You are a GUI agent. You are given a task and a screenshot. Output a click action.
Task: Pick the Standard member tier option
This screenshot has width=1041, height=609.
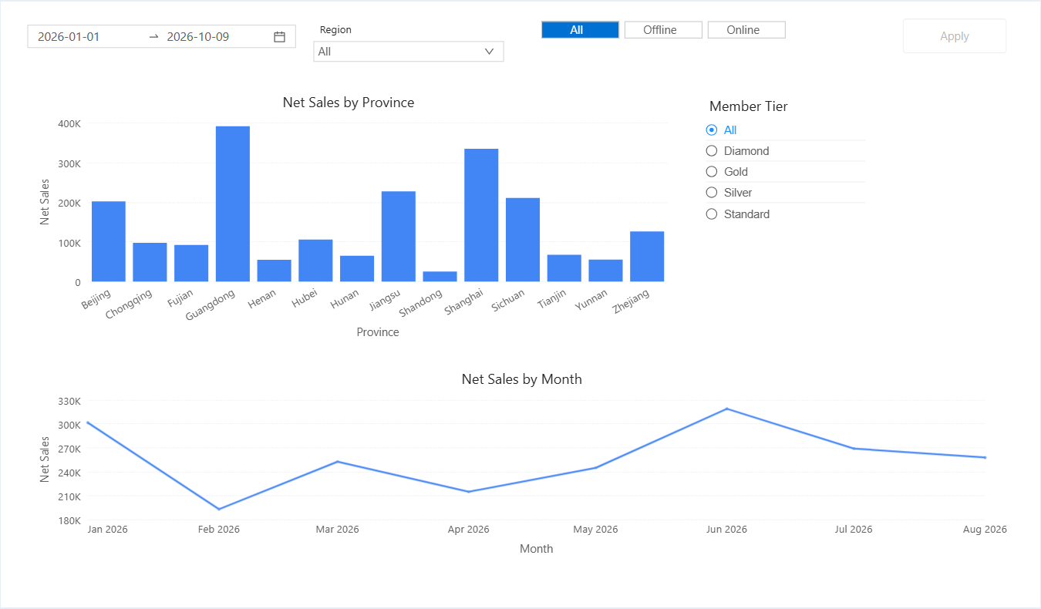[x=712, y=214]
